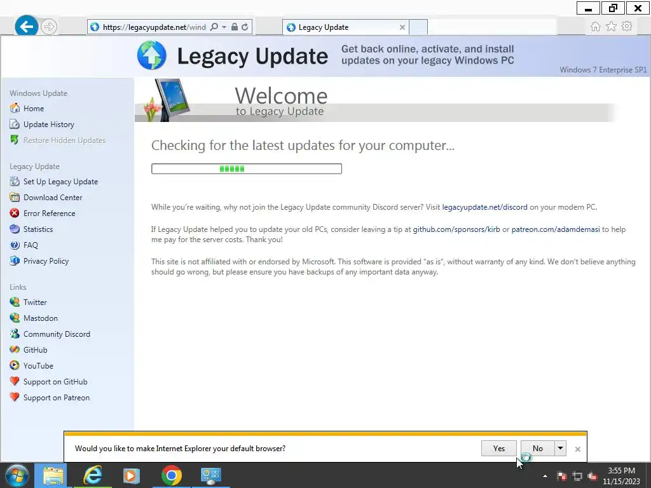This screenshot has height=488, width=651.
Task: Click the browser forward arrow button
Action: [49, 27]
